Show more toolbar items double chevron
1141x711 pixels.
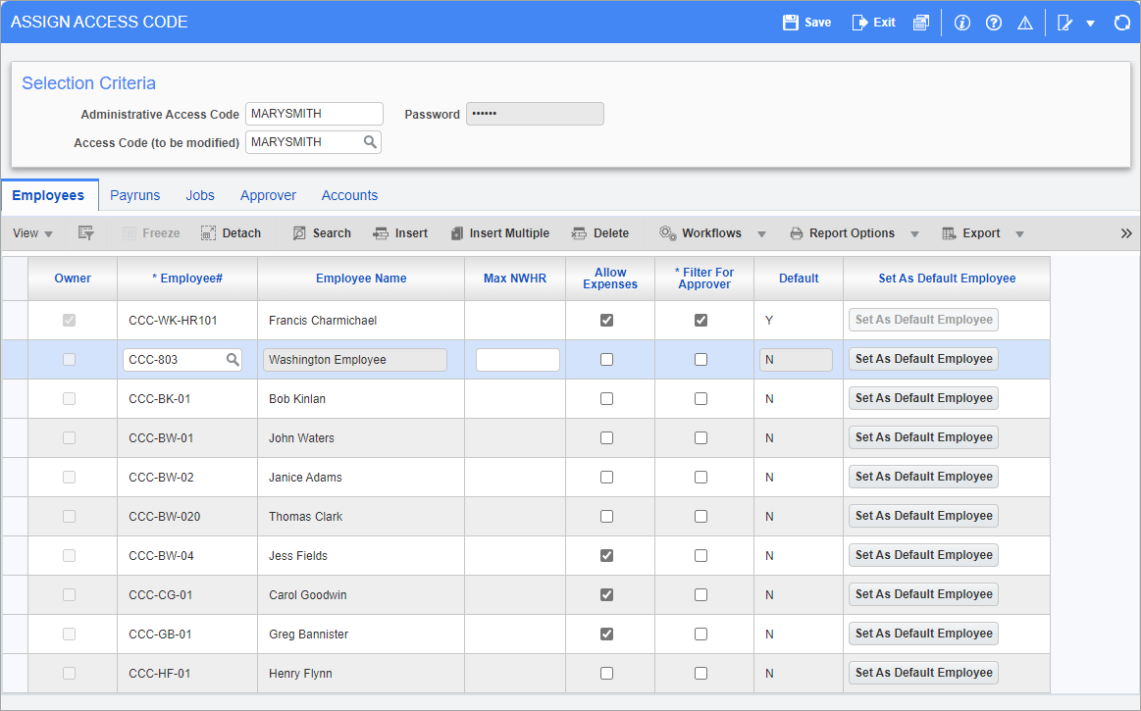1126,232
